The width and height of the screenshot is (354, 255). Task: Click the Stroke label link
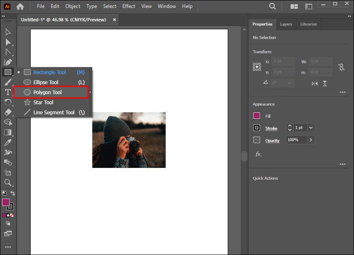pos(271,128)
